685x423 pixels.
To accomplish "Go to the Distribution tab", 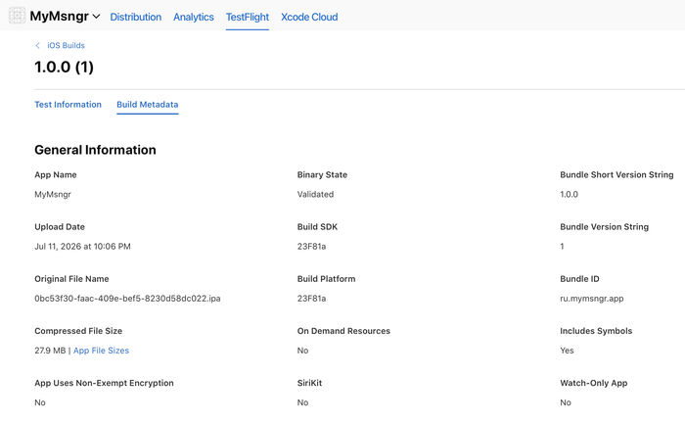I will tap(135, 17).
